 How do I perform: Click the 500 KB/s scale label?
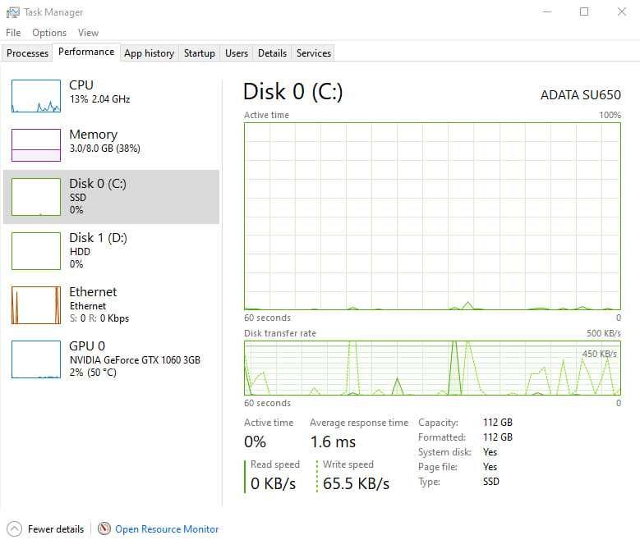(604, 333)
